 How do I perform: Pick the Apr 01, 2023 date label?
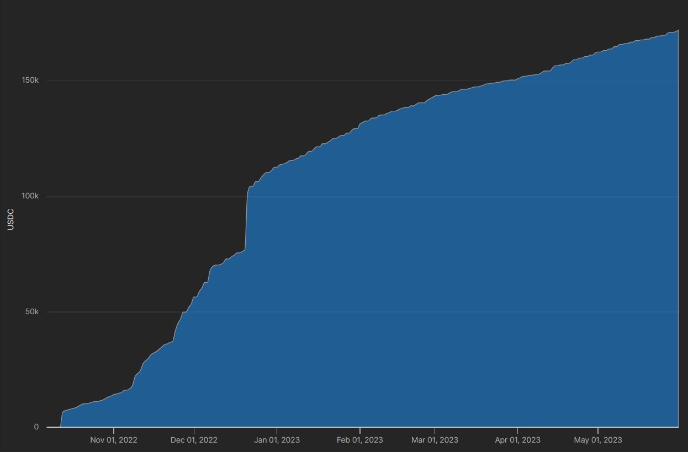(x=517, y=440)
